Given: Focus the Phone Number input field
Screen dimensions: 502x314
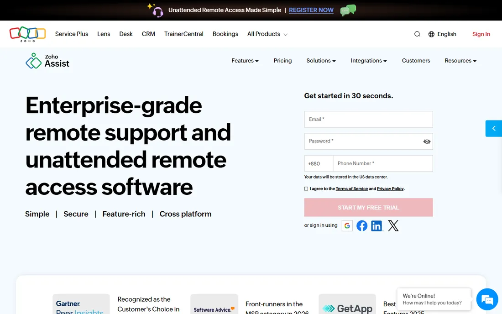Looking at the screenshot, I should pos(383,163).
